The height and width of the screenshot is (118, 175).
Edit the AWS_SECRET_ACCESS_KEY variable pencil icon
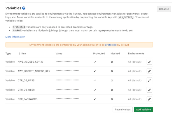149,71
